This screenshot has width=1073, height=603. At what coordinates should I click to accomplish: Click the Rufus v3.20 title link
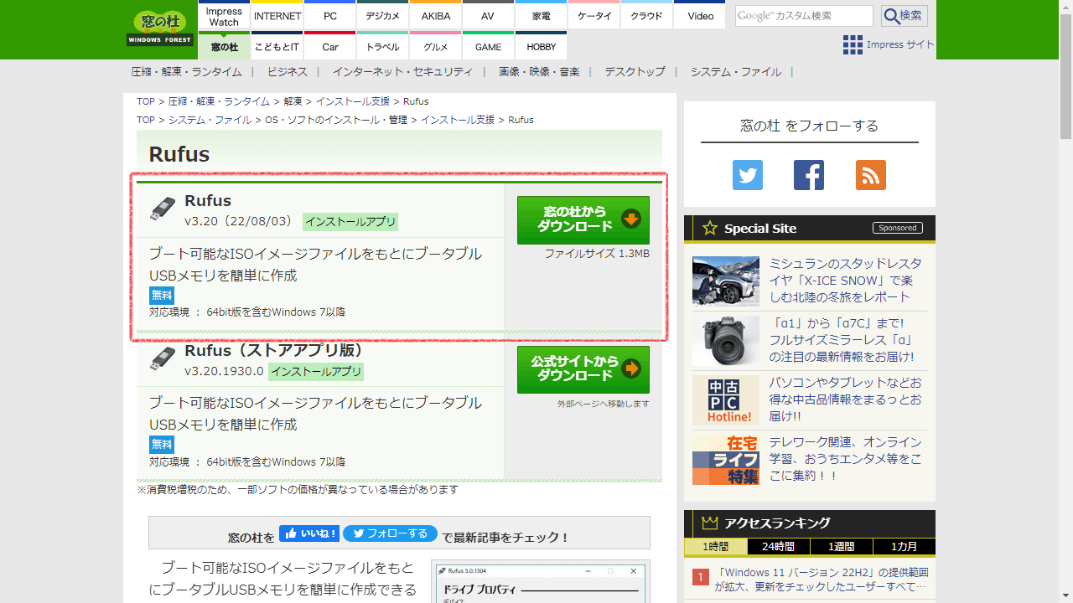click(x=208, y=200)
